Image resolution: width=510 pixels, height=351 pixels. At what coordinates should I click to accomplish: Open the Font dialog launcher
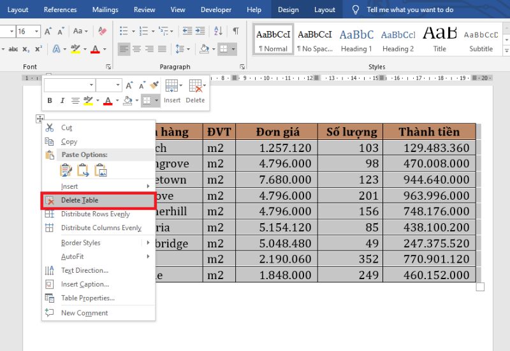[x=108, y=67]
